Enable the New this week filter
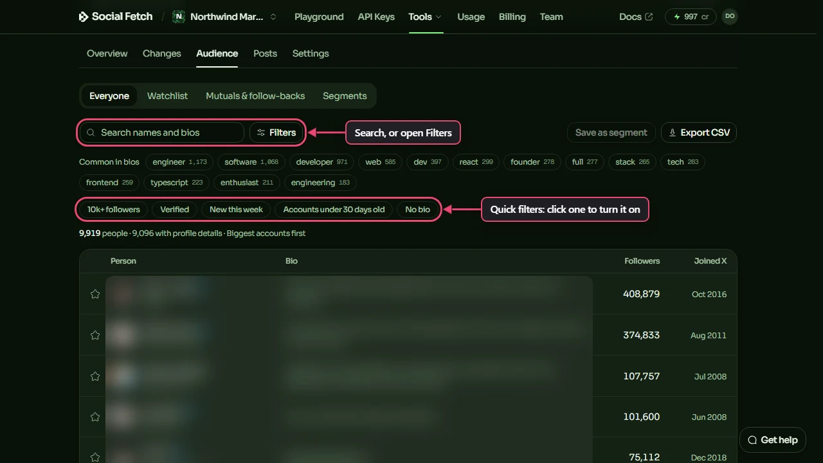The width and height of the screenshot is (823, 463). coord(236,210)
